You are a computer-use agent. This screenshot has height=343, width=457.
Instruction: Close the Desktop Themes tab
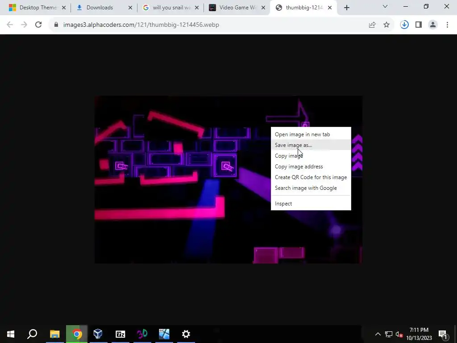[x=64, y=8]
